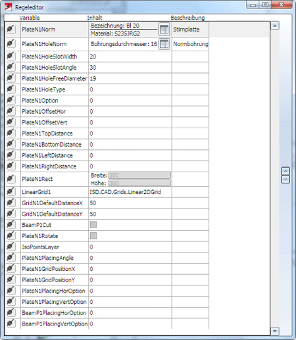296x340 pixels.
Task: Open the table picker for PlateN1Norm
Action: coord(164,29)
